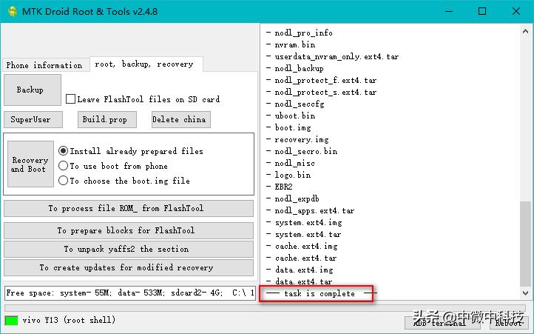Maximize the MTK Droid Root window
The height and width of the screenshot is (334, 534).
point(482,11)
